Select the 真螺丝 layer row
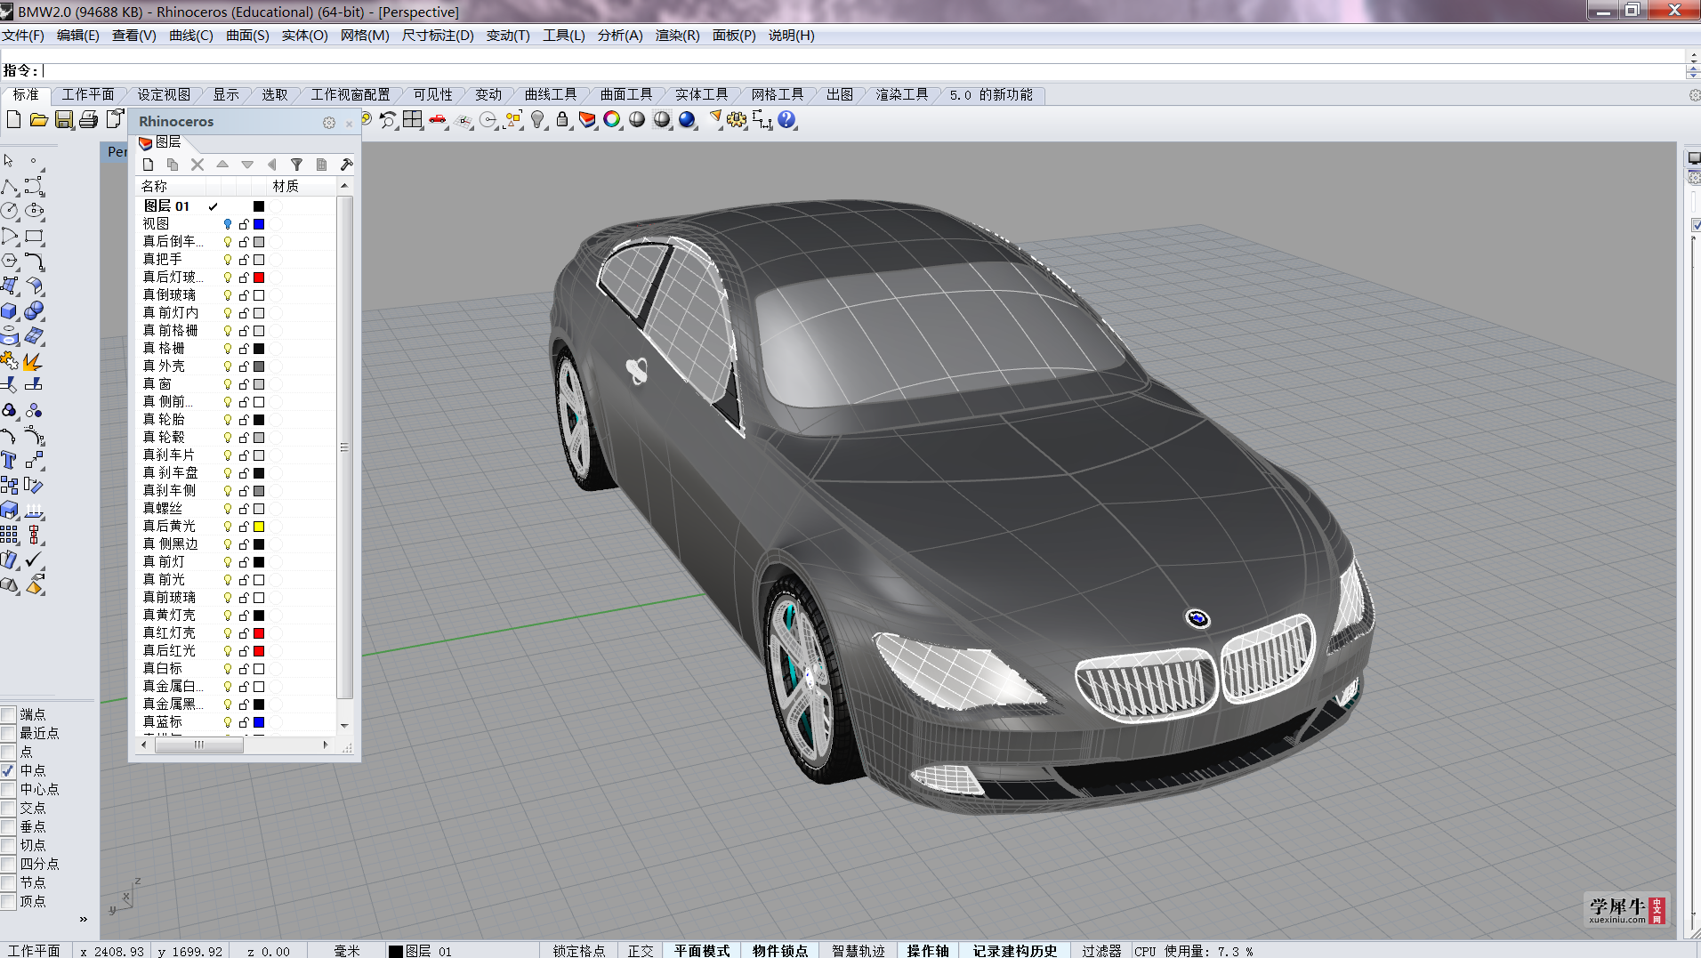This screenshot has width=1701, height=958. pyautogui.click(x=236, y=509)
